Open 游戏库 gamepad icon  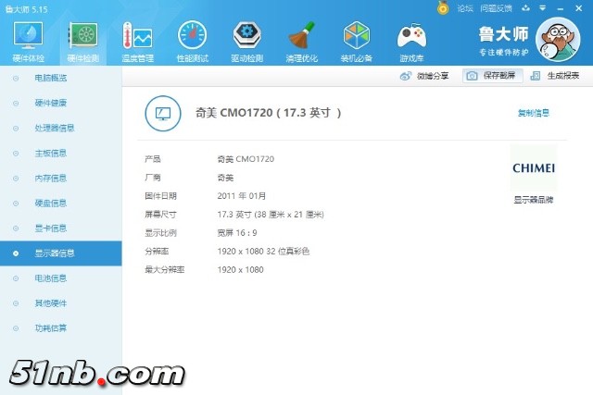411,36
